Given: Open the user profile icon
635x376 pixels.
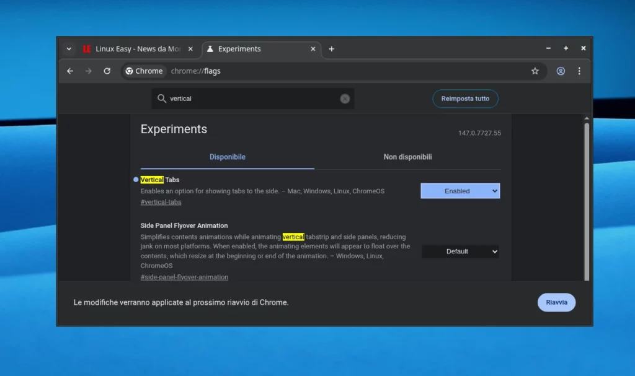Looking at the screenshot, I should [x=561, y=71].
